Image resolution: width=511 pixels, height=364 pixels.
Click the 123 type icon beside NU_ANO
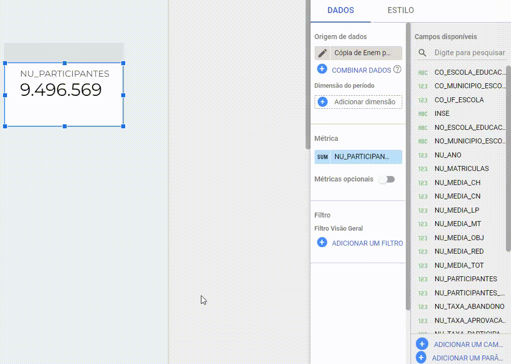[423, 155]
